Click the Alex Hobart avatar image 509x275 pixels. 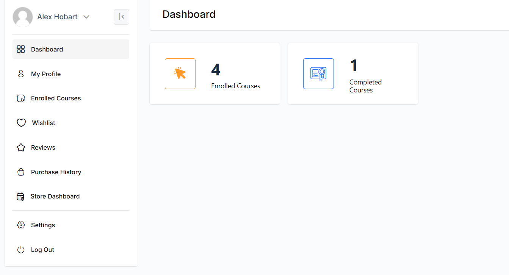tap(23, 17)
